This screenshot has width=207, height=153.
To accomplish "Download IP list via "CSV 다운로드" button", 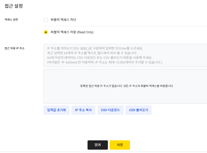I will point(110,110).
